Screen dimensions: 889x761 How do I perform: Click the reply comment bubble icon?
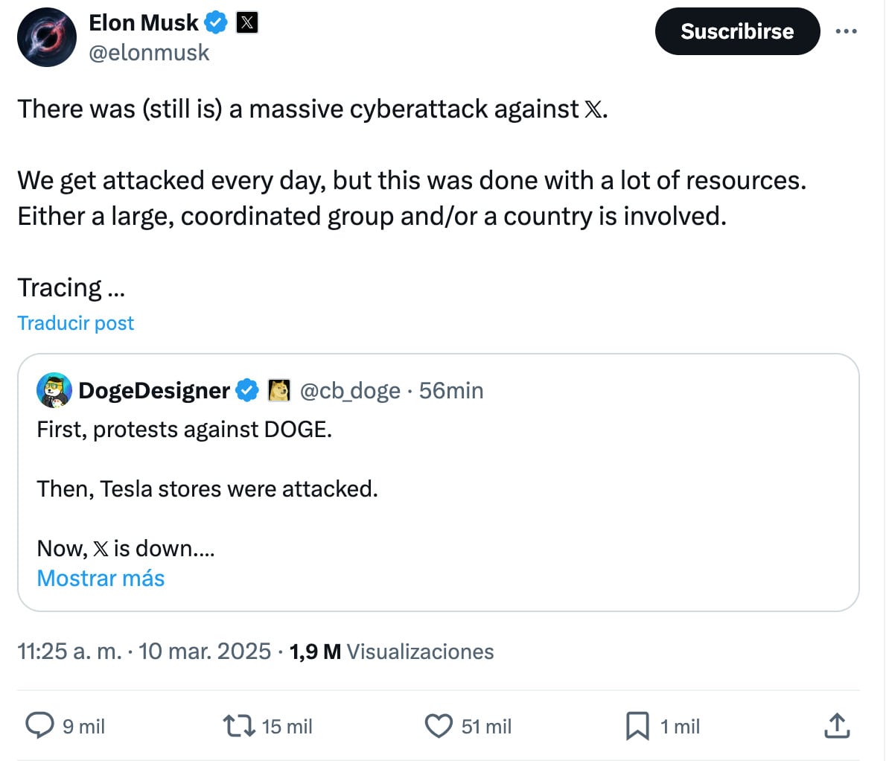click(40, 725)
